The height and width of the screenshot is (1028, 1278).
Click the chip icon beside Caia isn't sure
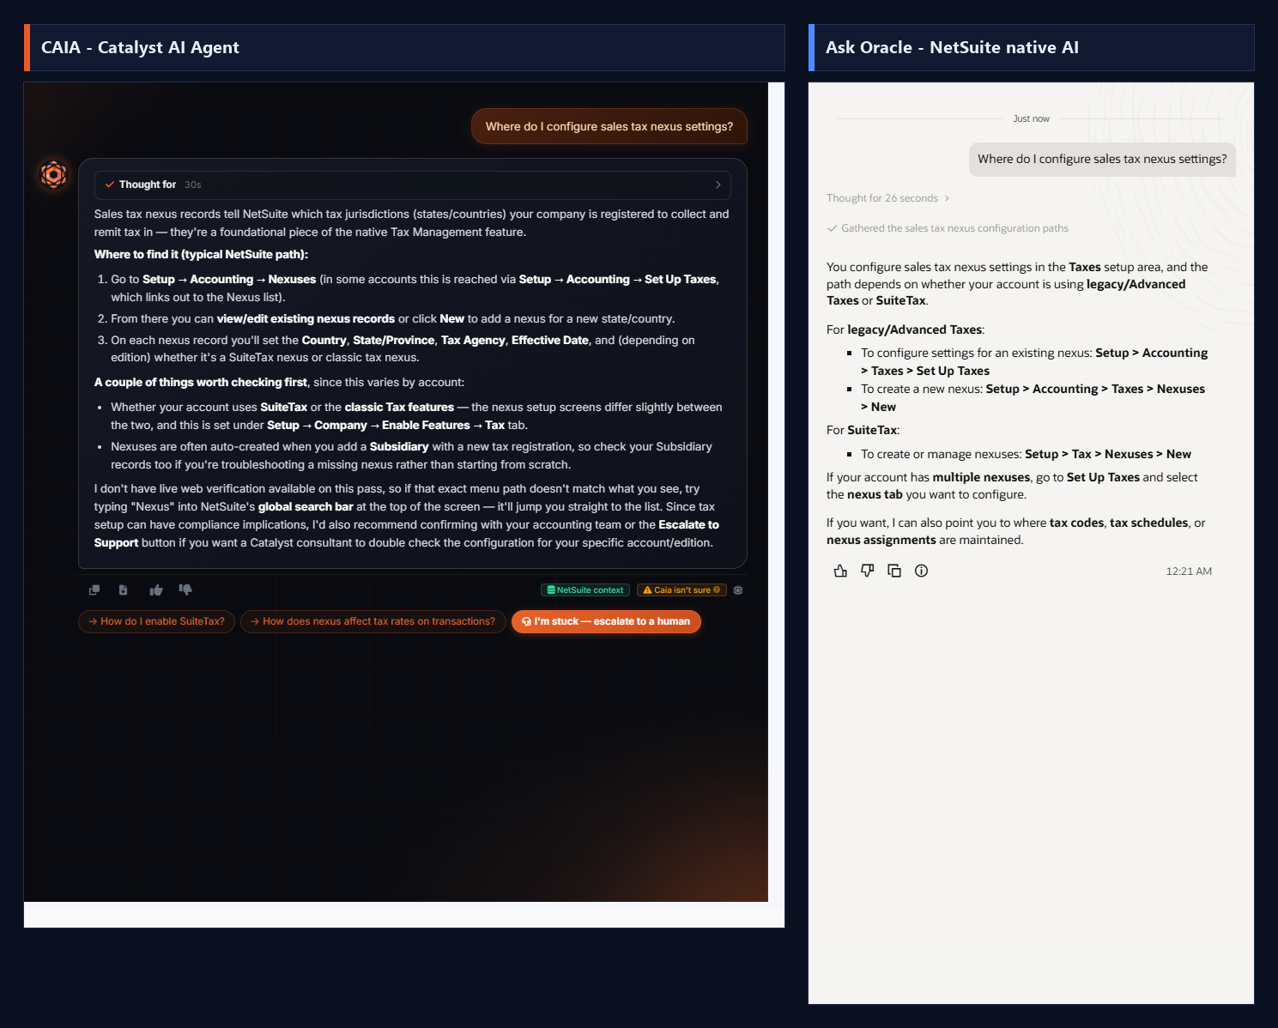click(x=738, y=590)
